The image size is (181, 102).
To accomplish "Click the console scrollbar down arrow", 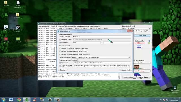I will 119,79.
